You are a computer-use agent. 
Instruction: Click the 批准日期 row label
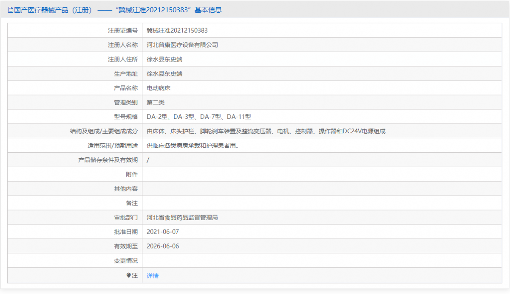click(x=126, y=232)
